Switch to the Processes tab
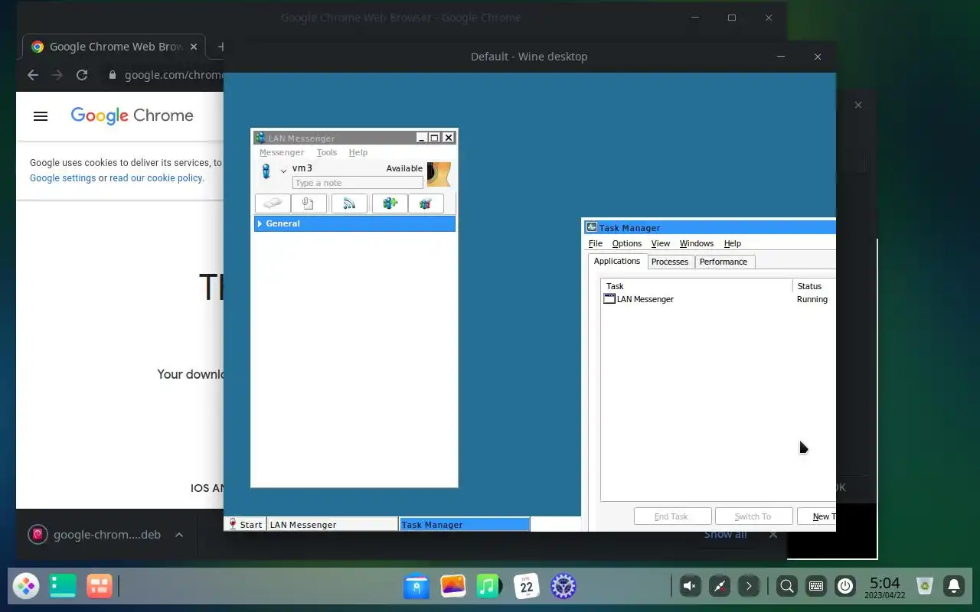The height and width of the screenshot is (612, 980). click(670, 262)
